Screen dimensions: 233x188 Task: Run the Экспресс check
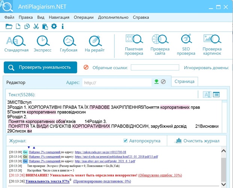pos(42,44)
